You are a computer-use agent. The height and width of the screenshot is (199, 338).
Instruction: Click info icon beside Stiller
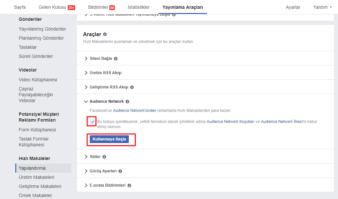coord(104,157)
